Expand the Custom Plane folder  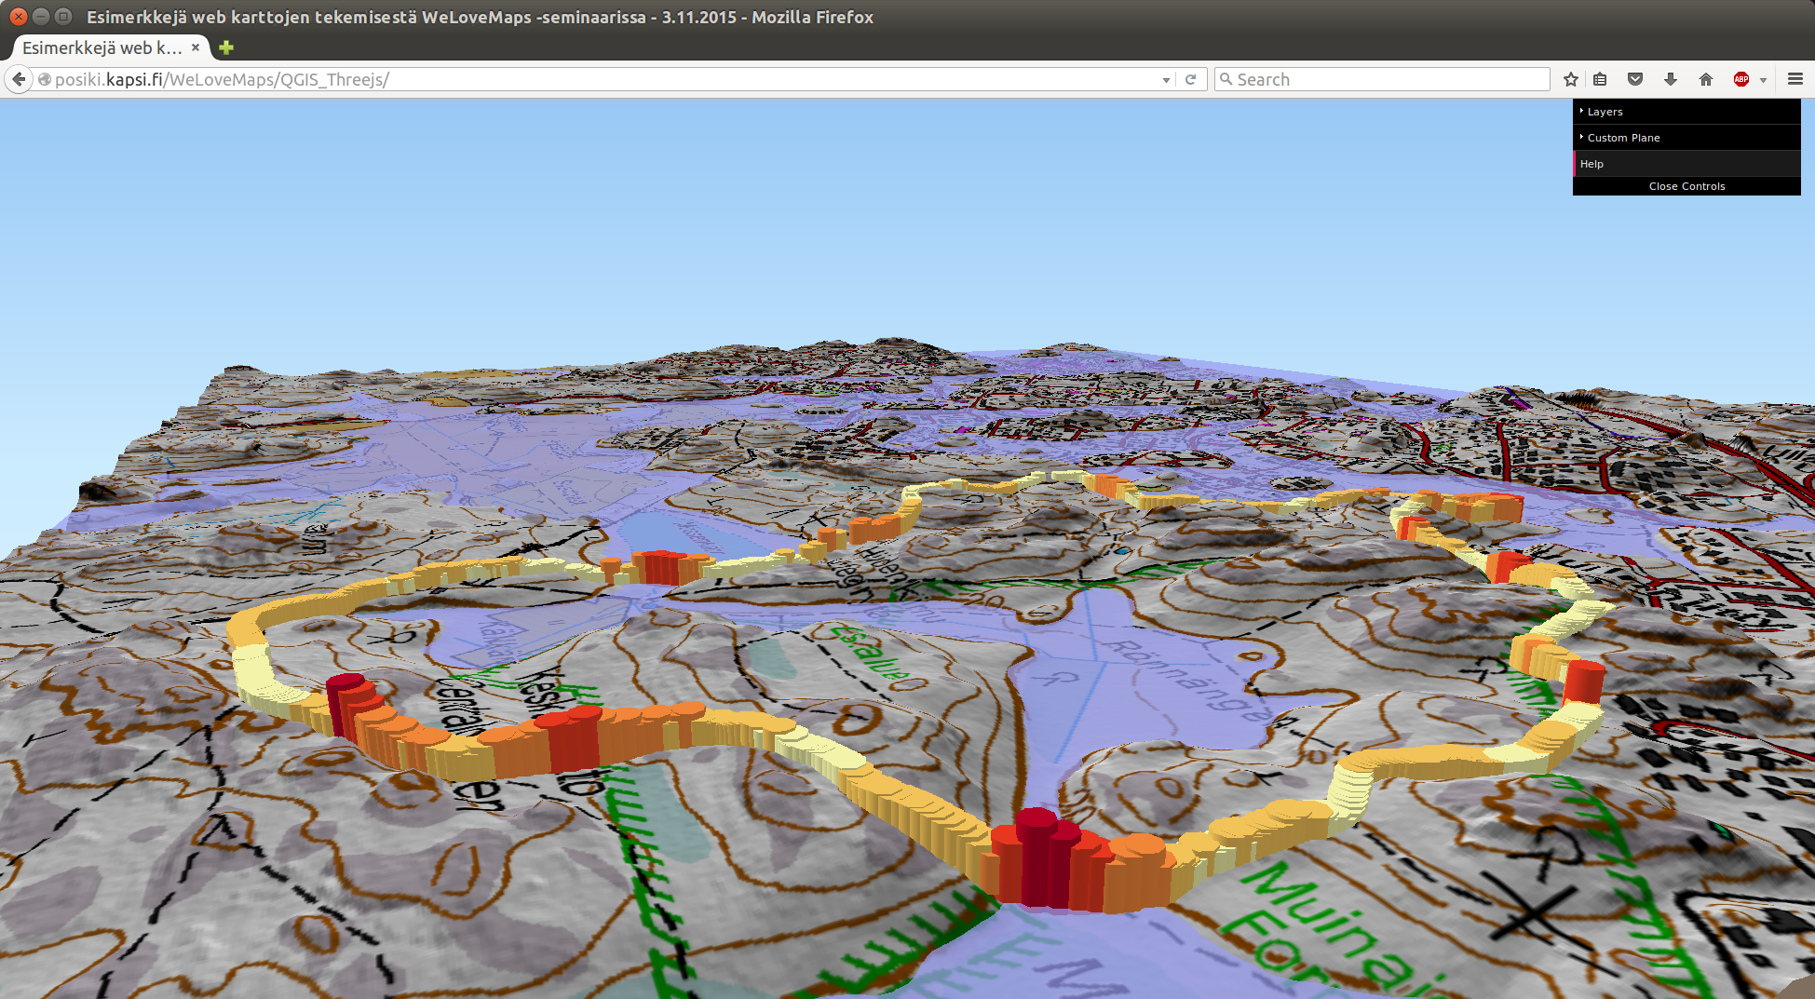tap(1623, 138)
